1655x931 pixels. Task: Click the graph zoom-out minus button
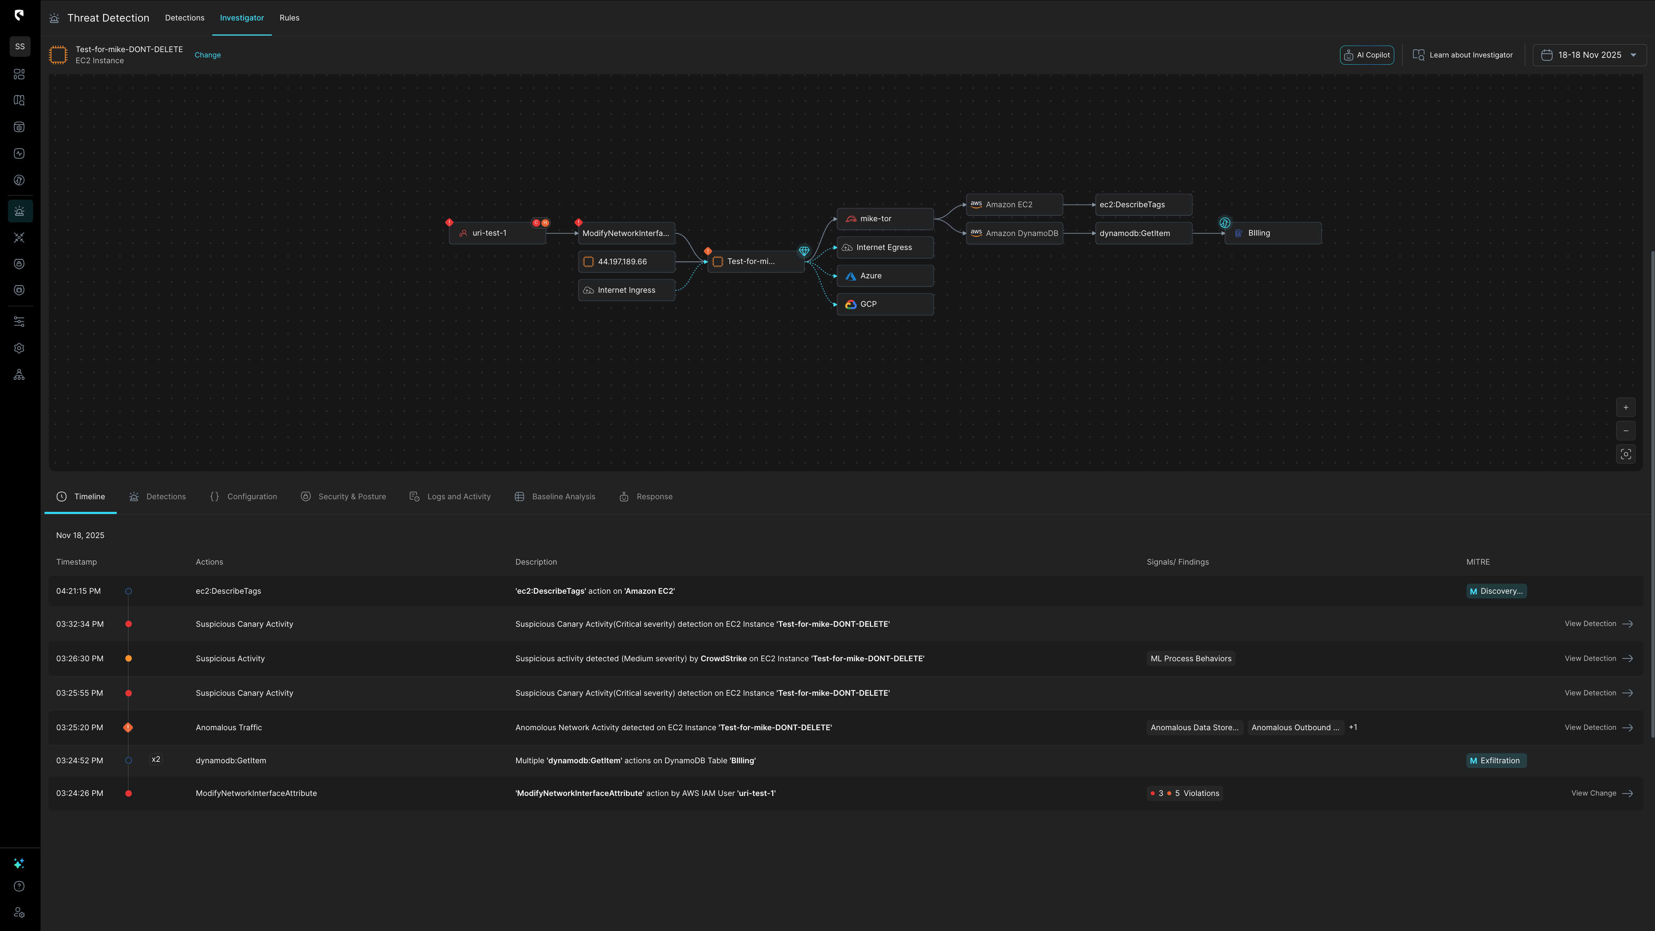[x=1626, y=431]
